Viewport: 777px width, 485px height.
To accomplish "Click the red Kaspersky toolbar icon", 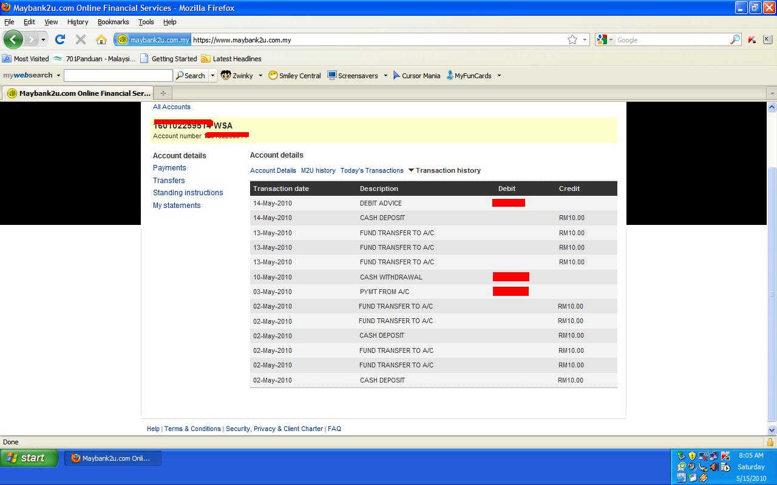I will click(752, 39).
